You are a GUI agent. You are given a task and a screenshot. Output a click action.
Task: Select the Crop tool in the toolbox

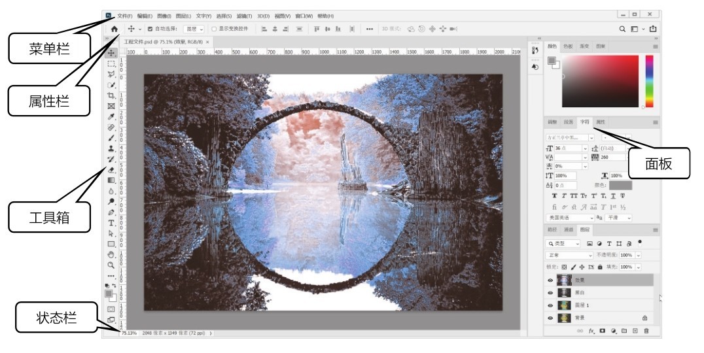[x=111, y=95]
